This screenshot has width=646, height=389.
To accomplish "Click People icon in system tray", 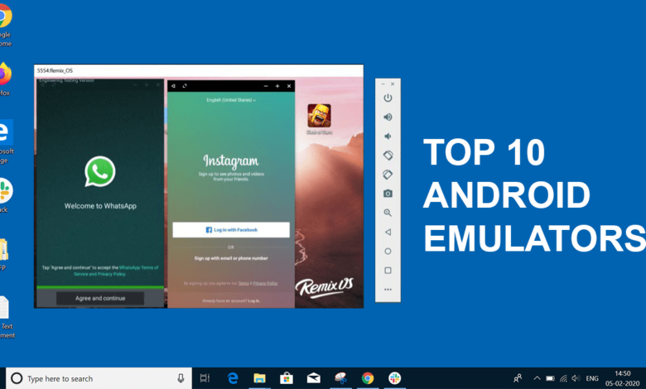I will (518, 378).
